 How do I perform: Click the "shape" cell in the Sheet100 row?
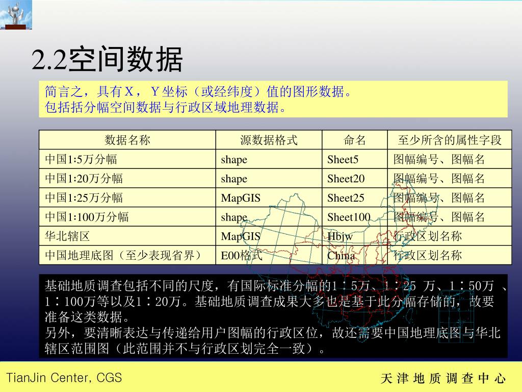click(269, 217)
